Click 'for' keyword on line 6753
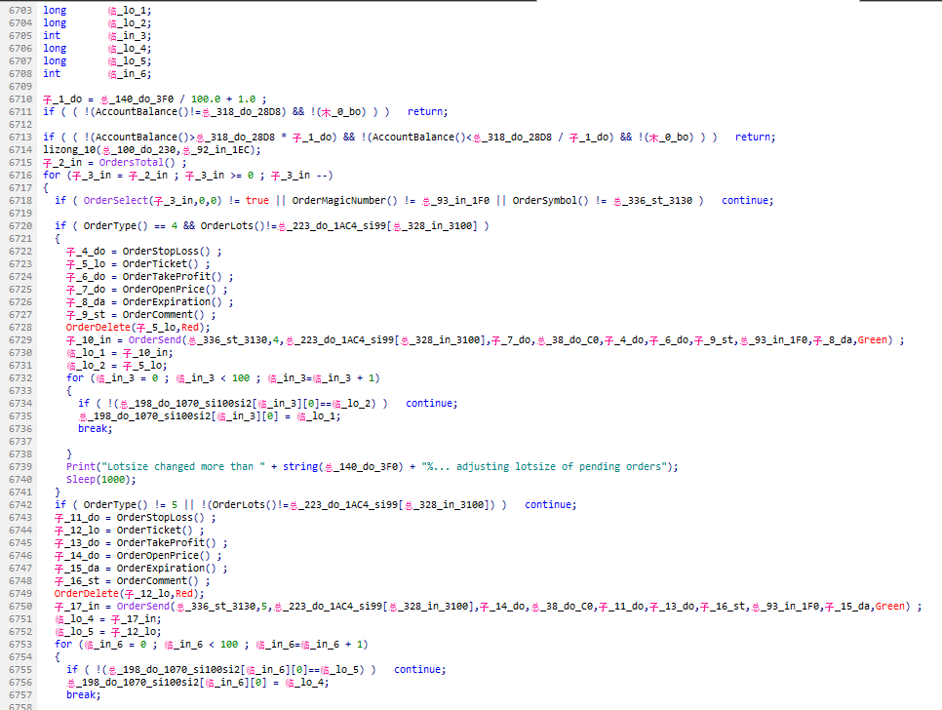The height and width of the screenshot is (710, 942). tap(63, 645)
